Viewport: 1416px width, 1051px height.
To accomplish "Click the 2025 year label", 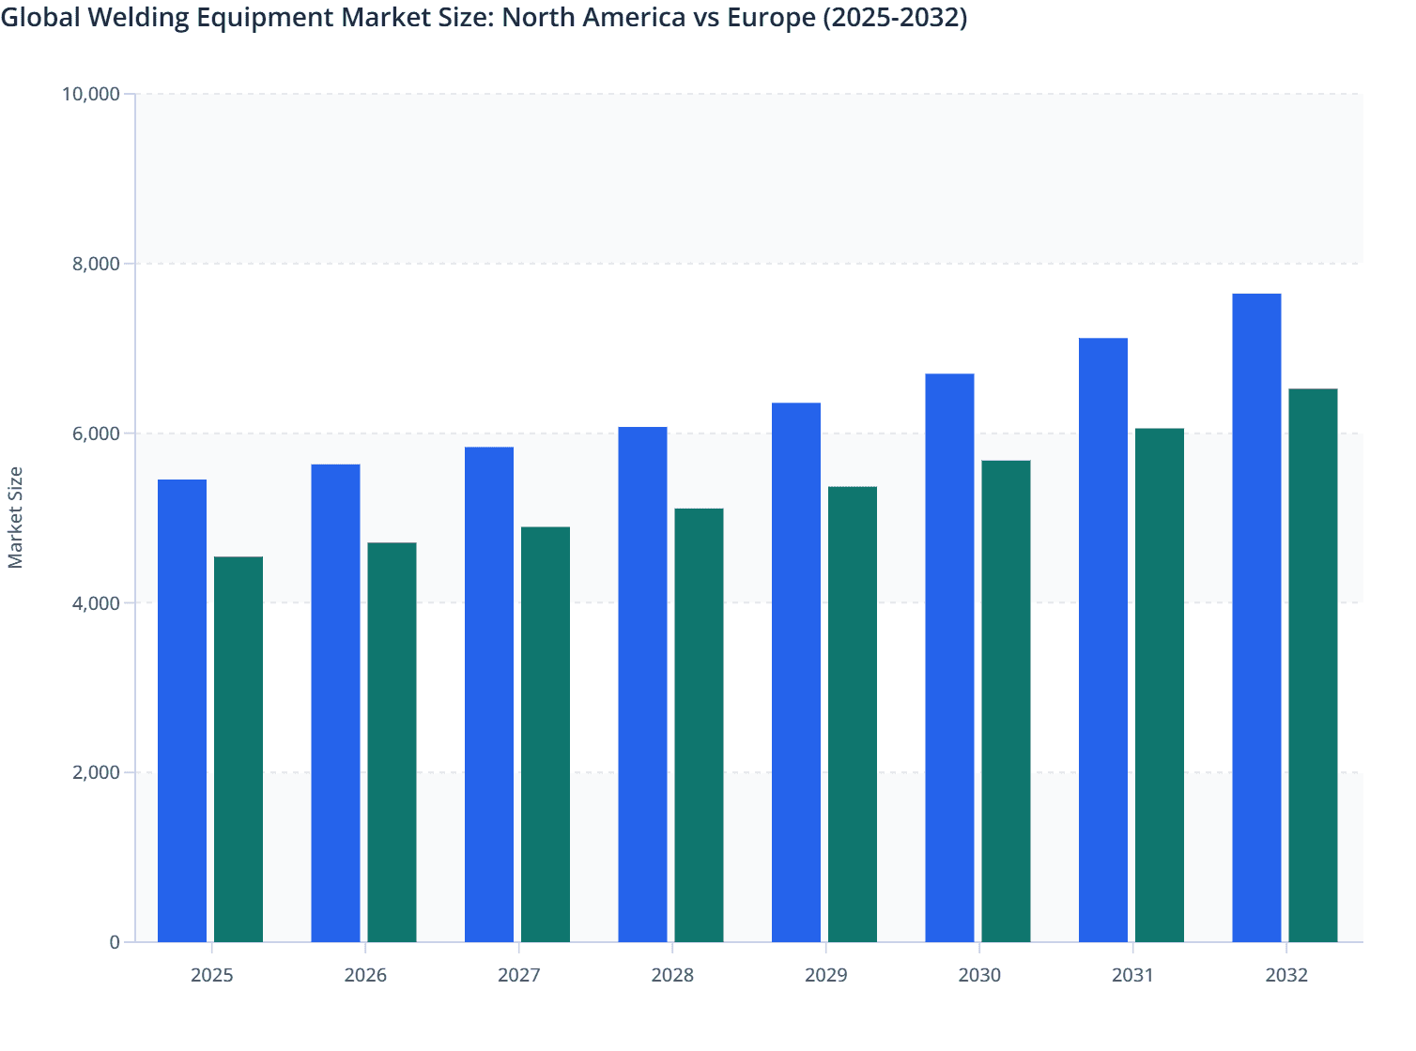I will (x=212, y=975).
